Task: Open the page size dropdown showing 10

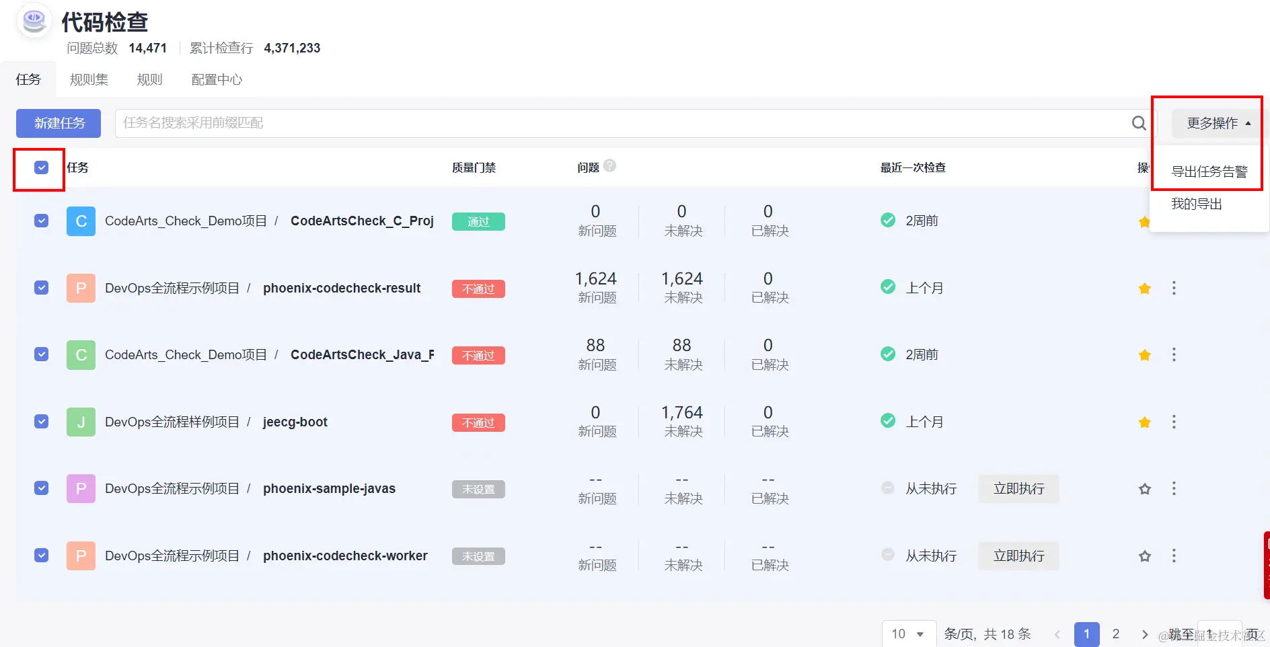Action: [x=909, y=634]
